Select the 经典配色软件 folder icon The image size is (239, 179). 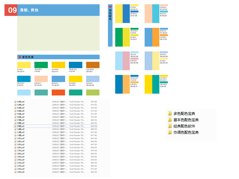click(170, 126)
